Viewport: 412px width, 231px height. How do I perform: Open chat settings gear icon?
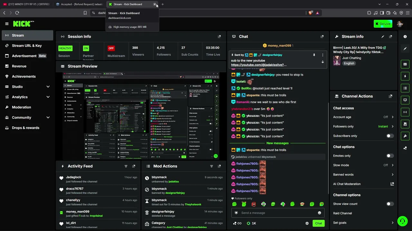pyautogui.click(x=307, y=223)
